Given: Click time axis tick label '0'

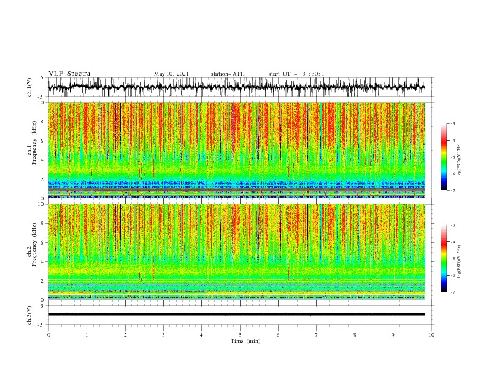Looking at the screenshot, I should [x=48, y=335].
